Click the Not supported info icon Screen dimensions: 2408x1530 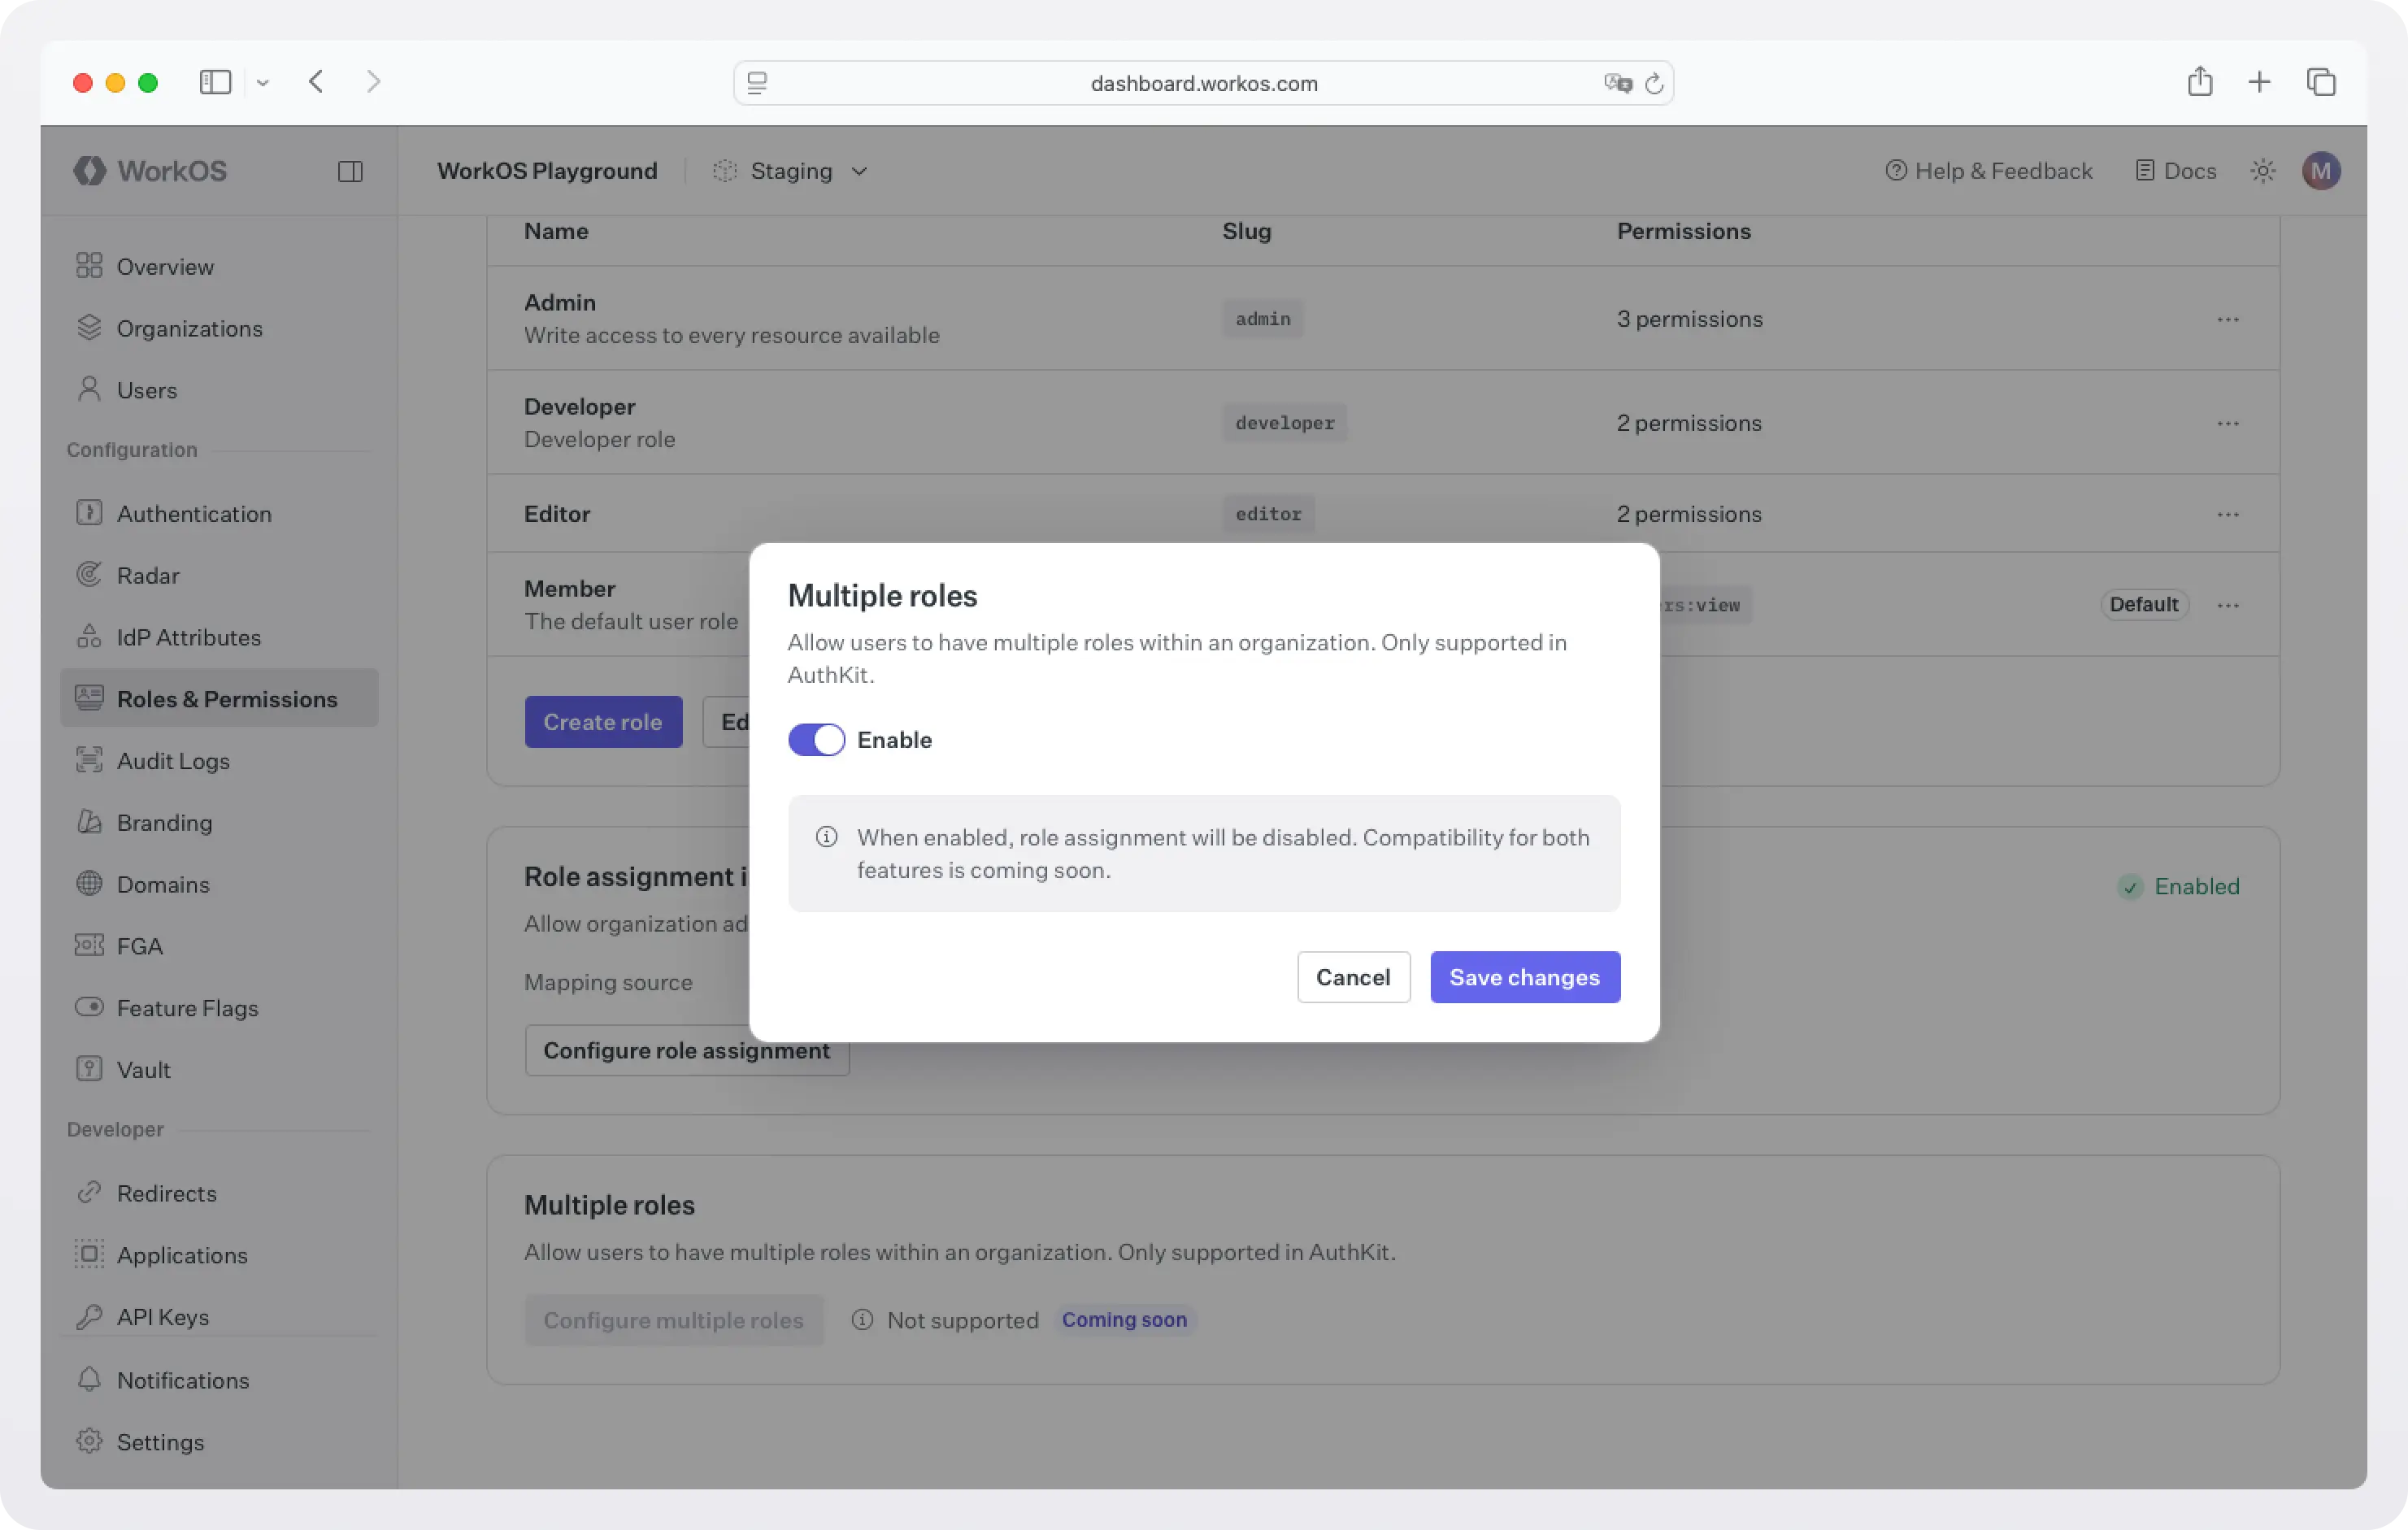[x=862, y=1320]
